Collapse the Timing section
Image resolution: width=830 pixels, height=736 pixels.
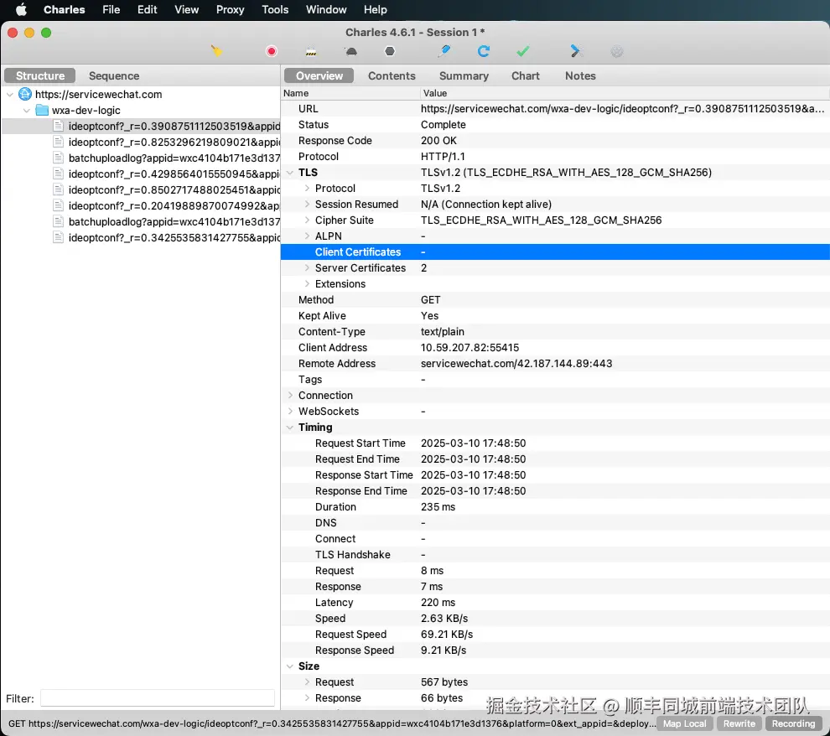point(289,428)
